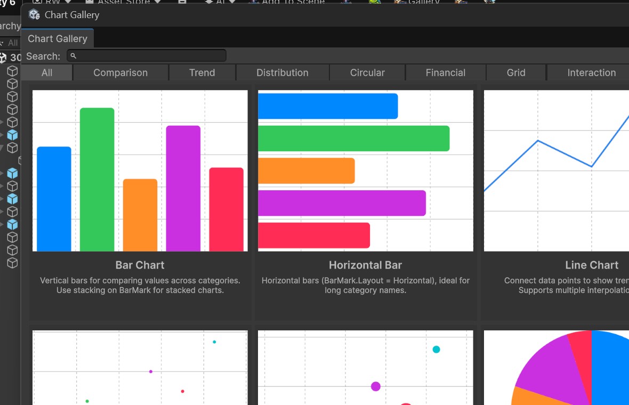Click the Chart Gallery window title icon
This screenshot has width=629, height=405.
coord(35,15)
